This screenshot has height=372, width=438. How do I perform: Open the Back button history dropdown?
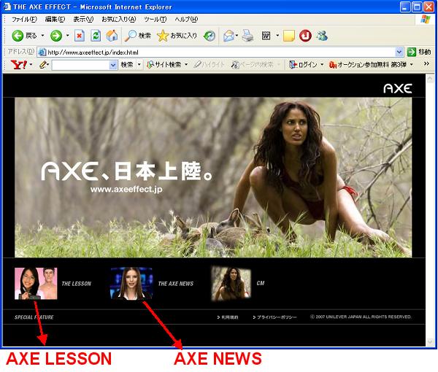click(42, 35)
